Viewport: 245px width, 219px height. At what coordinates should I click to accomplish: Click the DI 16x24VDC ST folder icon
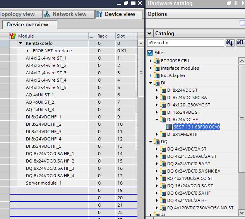(x=163, y=112)
